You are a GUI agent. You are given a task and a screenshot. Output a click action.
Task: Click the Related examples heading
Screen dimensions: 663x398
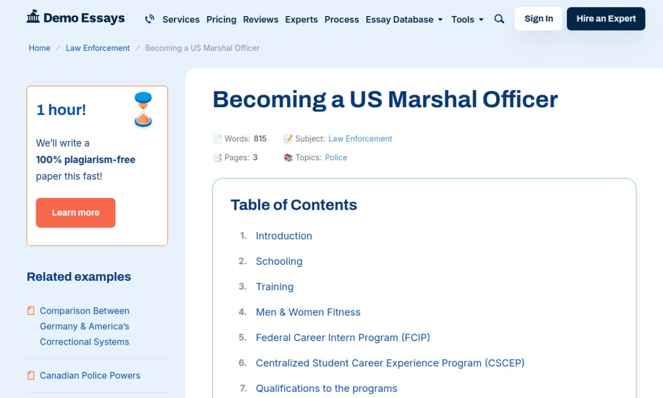tap(79, 277)
